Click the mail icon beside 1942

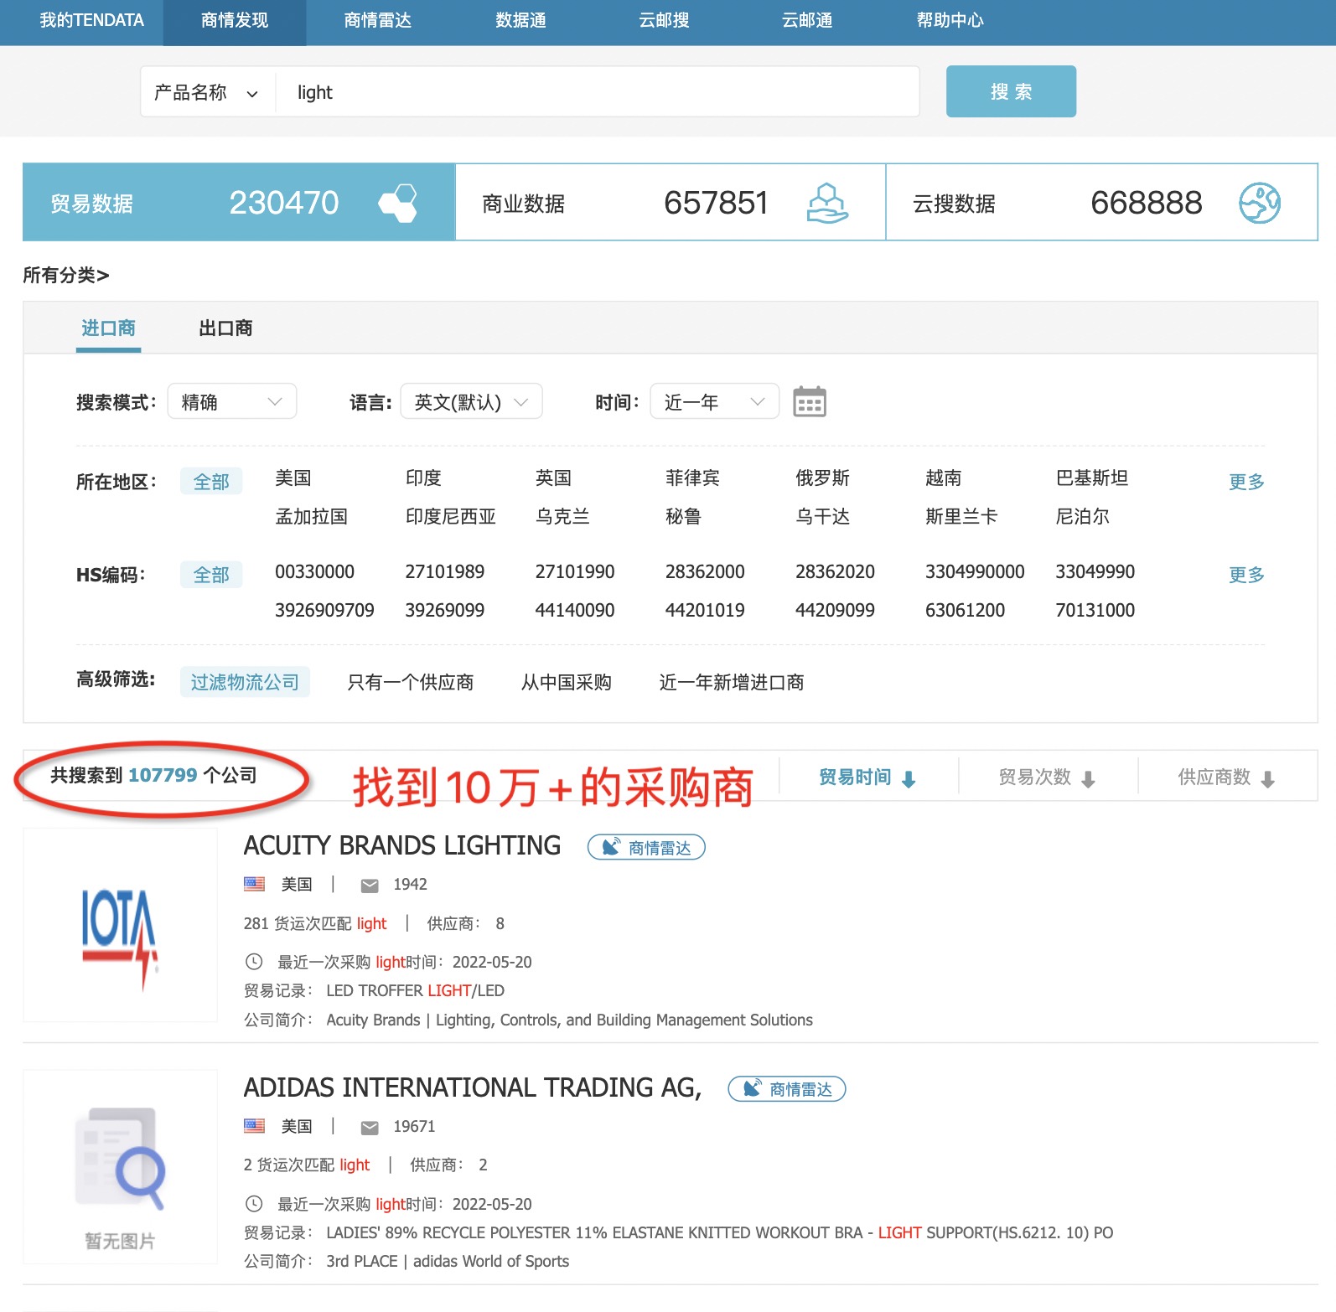(370, 886)
